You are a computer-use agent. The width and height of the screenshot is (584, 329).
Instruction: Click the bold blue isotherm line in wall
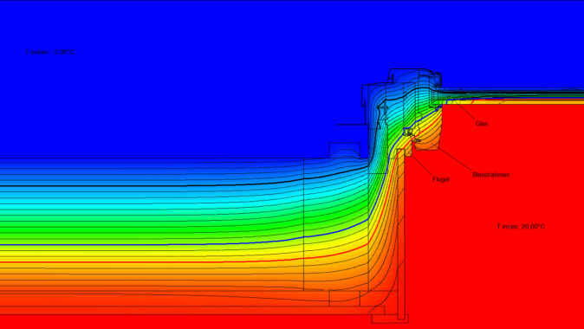pos(149,244)
